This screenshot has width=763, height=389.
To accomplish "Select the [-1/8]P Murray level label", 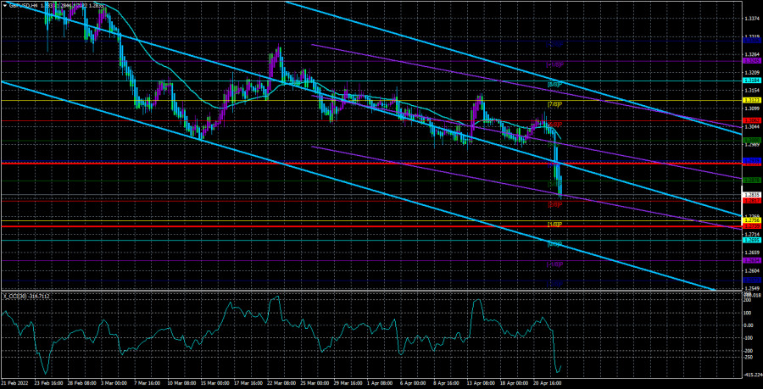I will coord(554,264).
